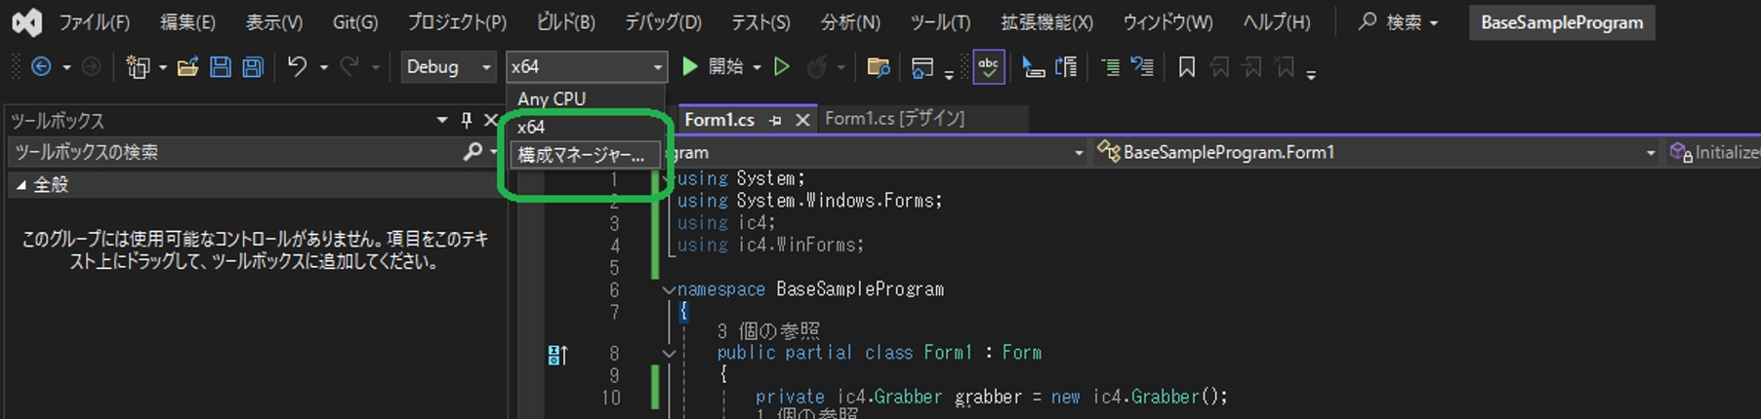Click the cursor selection toolbar icon

(x=1033, y=66)
